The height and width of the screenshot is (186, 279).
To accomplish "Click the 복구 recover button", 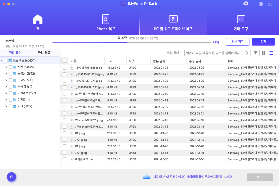I will click(260, 177).
